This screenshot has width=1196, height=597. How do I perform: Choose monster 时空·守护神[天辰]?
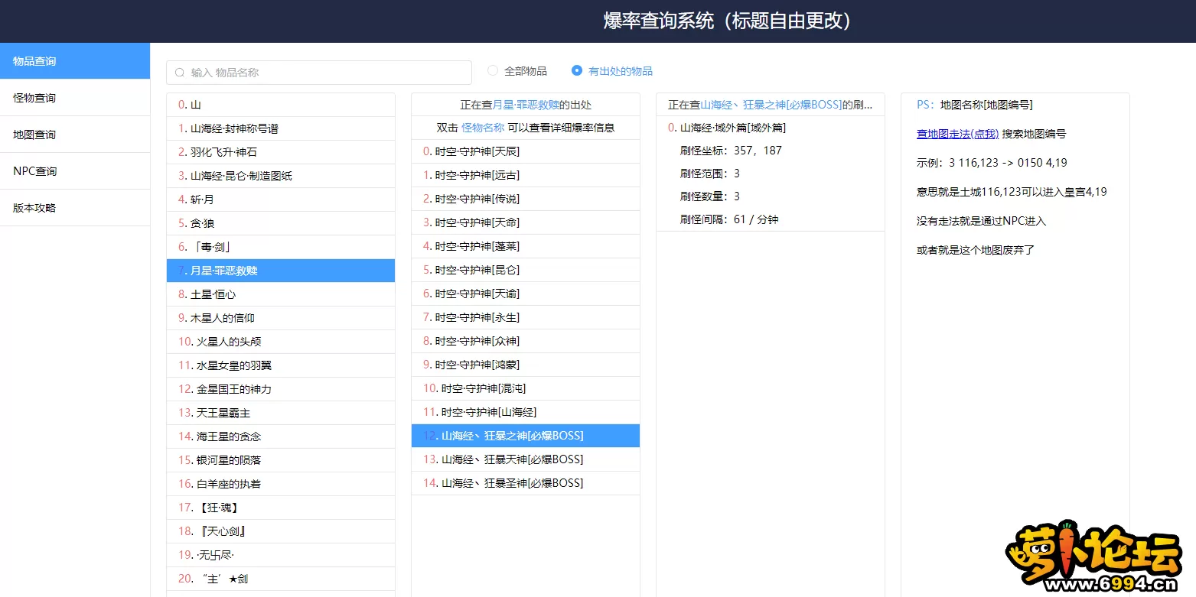(526, 151)
